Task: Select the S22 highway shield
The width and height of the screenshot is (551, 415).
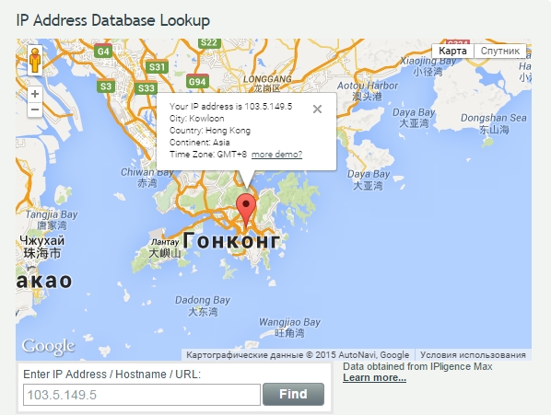Action: [209, 43]
